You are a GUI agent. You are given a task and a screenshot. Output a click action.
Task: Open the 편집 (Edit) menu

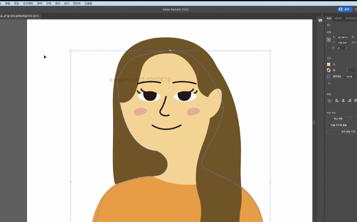[17, 4]
